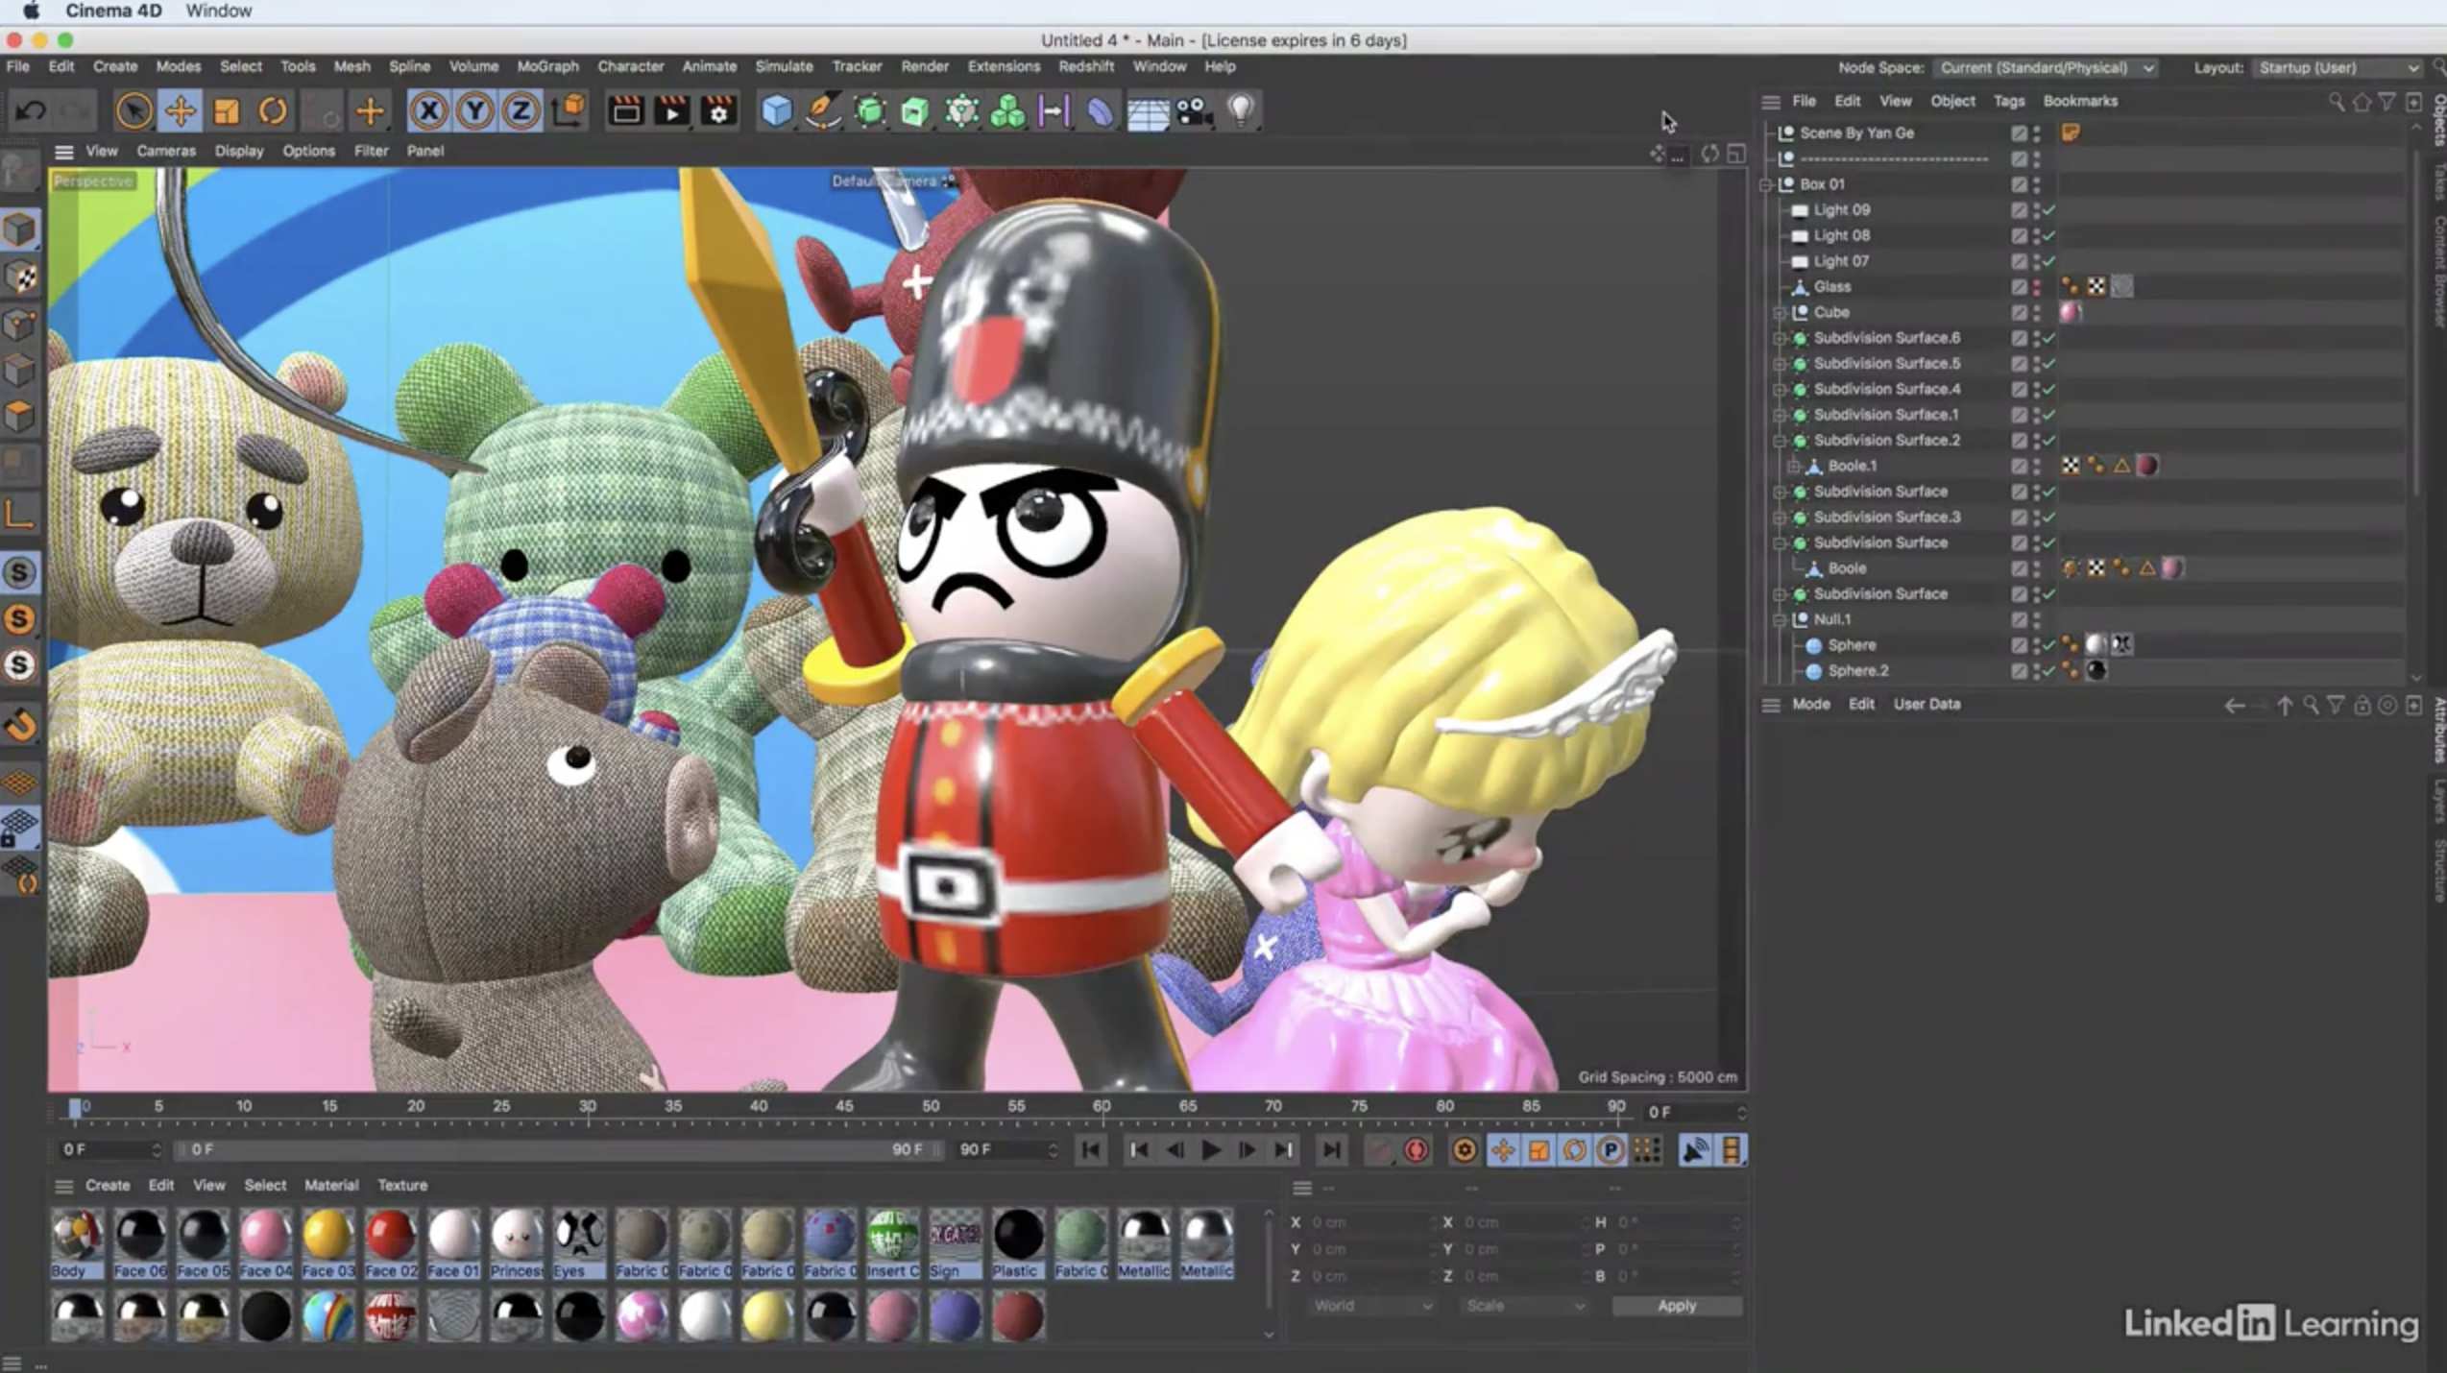Toggle the green enable checkmark on Light 08
Image resolution: width=2447 pixels, height=1373 pixels.
coord(2048,235)
